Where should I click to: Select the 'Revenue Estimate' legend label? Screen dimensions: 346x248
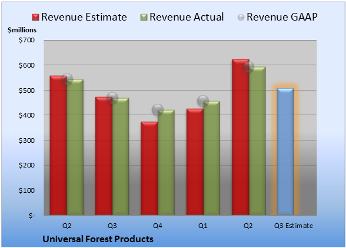click(84, 17)
